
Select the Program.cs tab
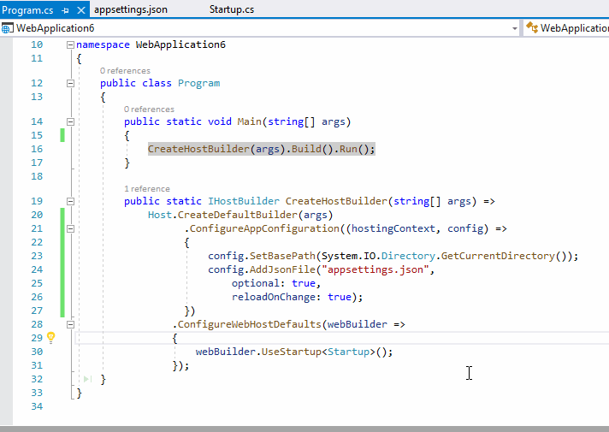27,10
